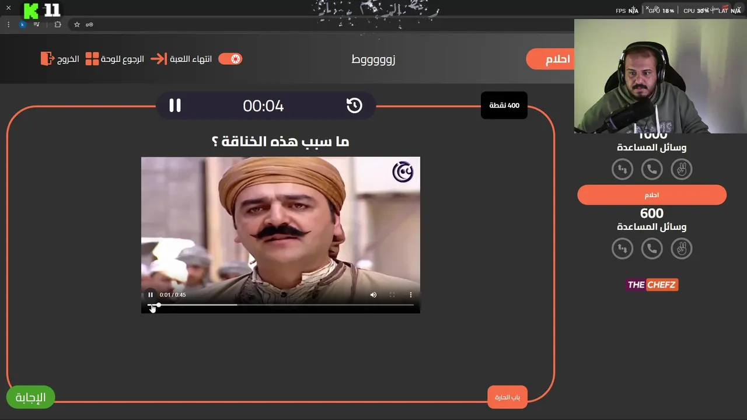Click the orange exit door icon

point(47,59)
